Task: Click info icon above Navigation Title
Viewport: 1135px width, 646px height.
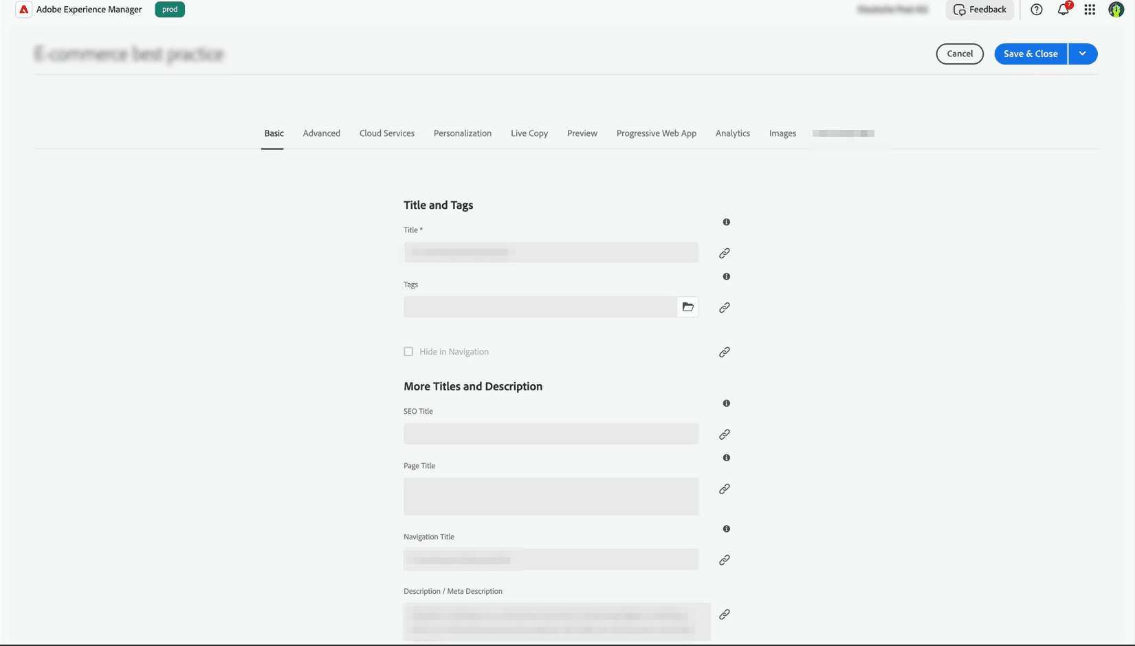Action: 726,528
